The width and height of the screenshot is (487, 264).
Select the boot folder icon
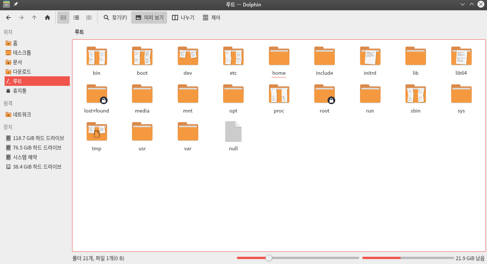point(142,56)
